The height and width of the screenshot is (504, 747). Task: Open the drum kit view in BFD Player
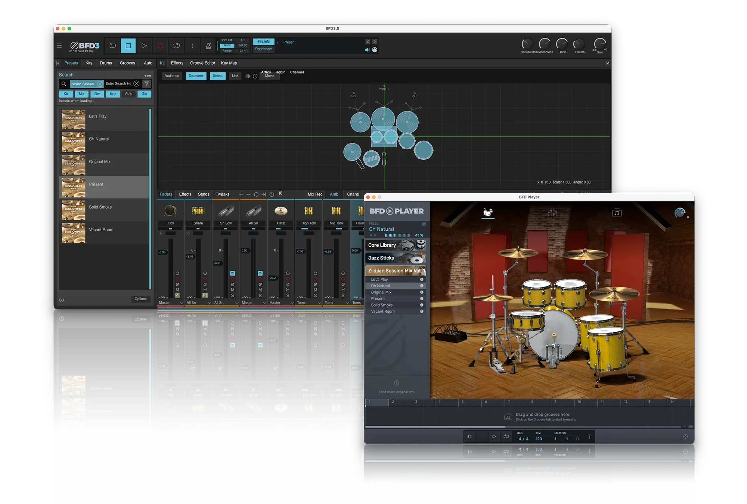[x=488, y=213]
